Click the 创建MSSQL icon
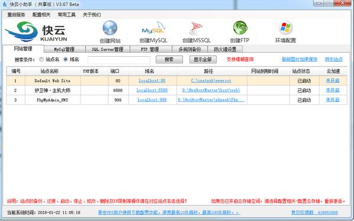 [x=196, y=28]
